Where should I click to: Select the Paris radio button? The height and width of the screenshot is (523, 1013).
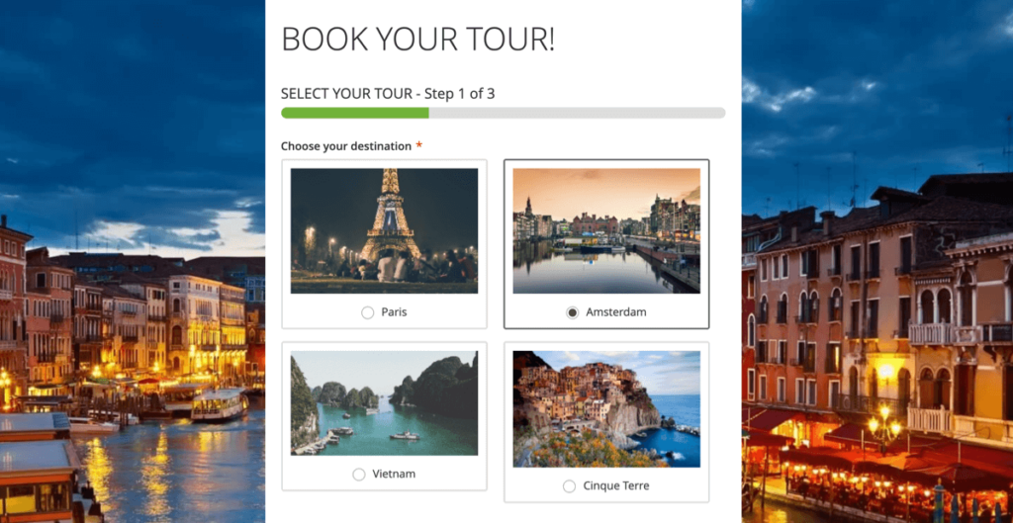(x=368, y=312)
